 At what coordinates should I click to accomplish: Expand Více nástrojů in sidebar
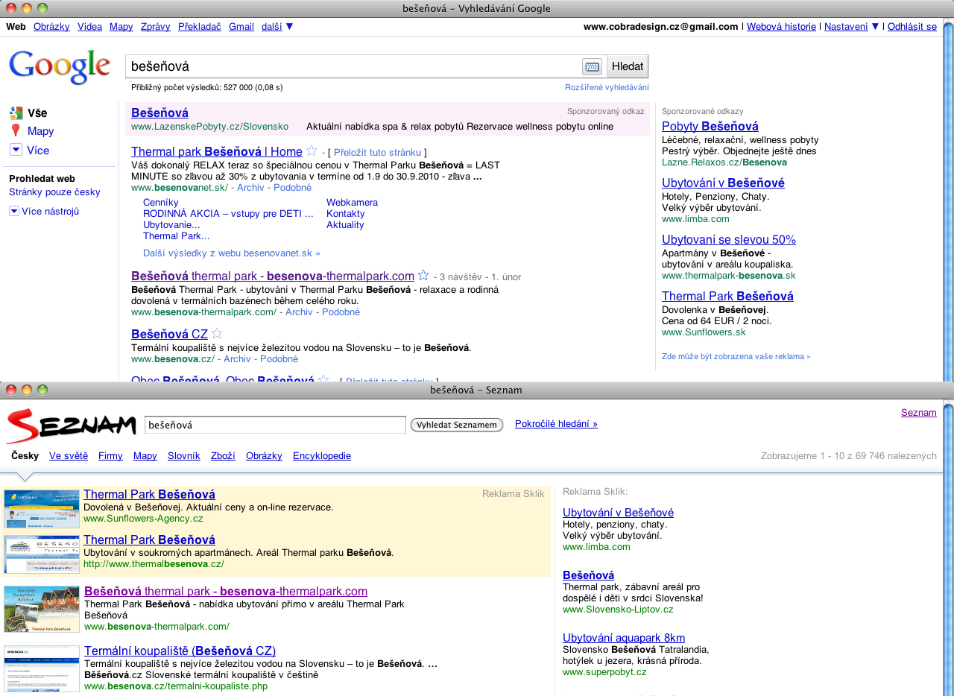coord(14,211)
